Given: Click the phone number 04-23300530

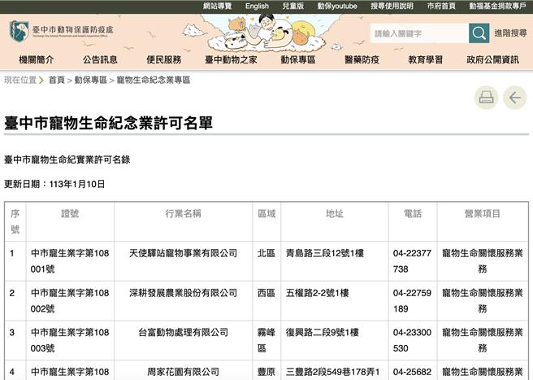Looking at the screenshot, I should (x=412, y=340).
